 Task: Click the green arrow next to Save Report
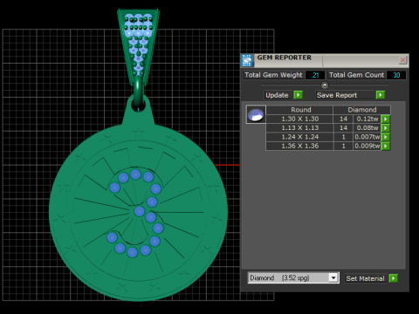(x=381, y=95)
